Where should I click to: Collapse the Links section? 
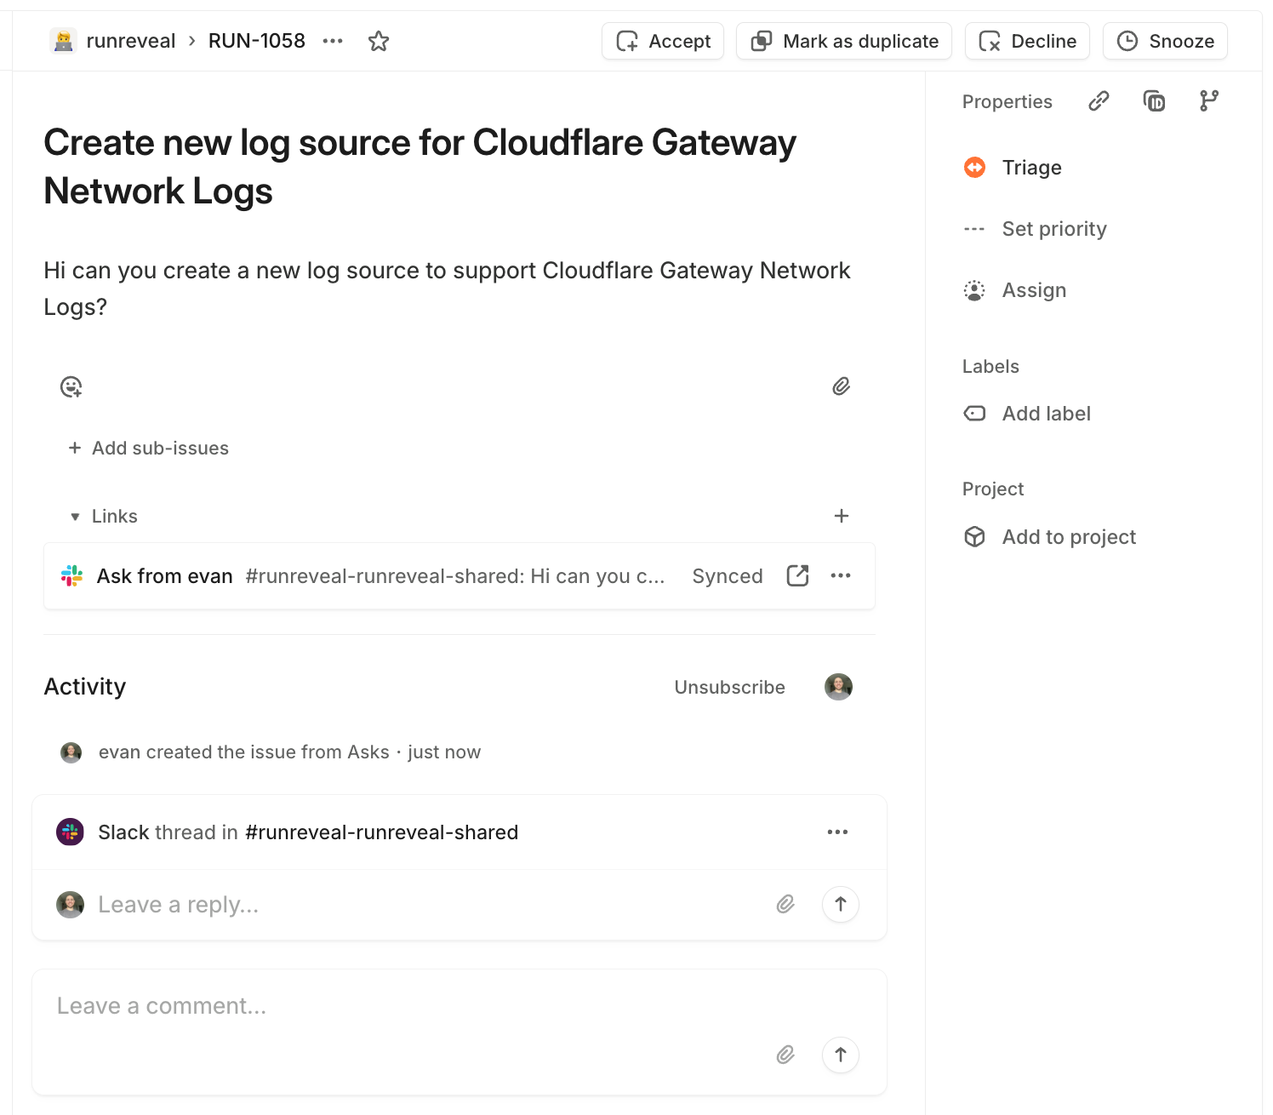pyautogui.click(x=75, y=517)
